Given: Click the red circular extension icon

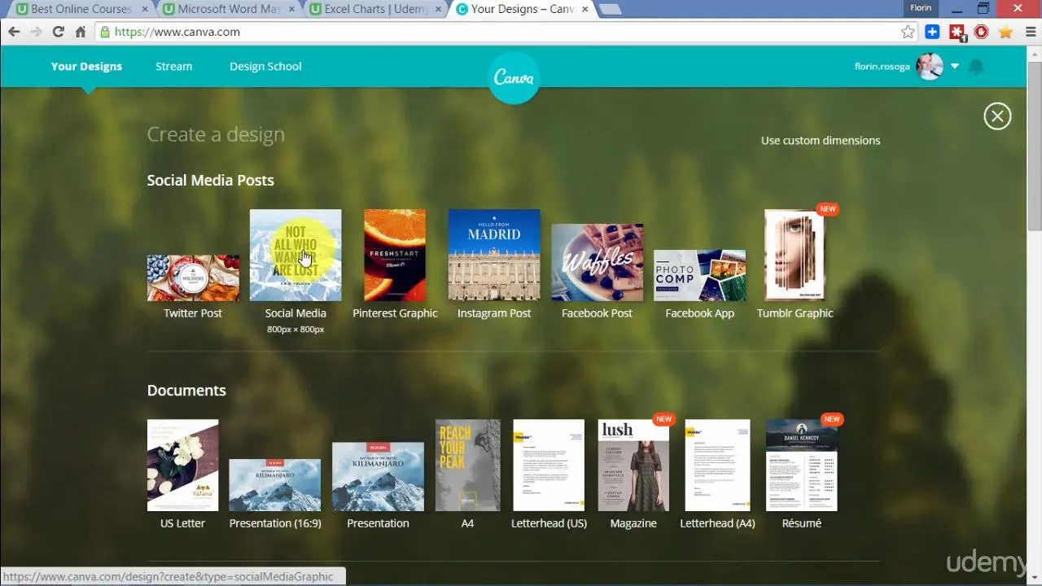Looking at the screenshot, I should 981,32.
